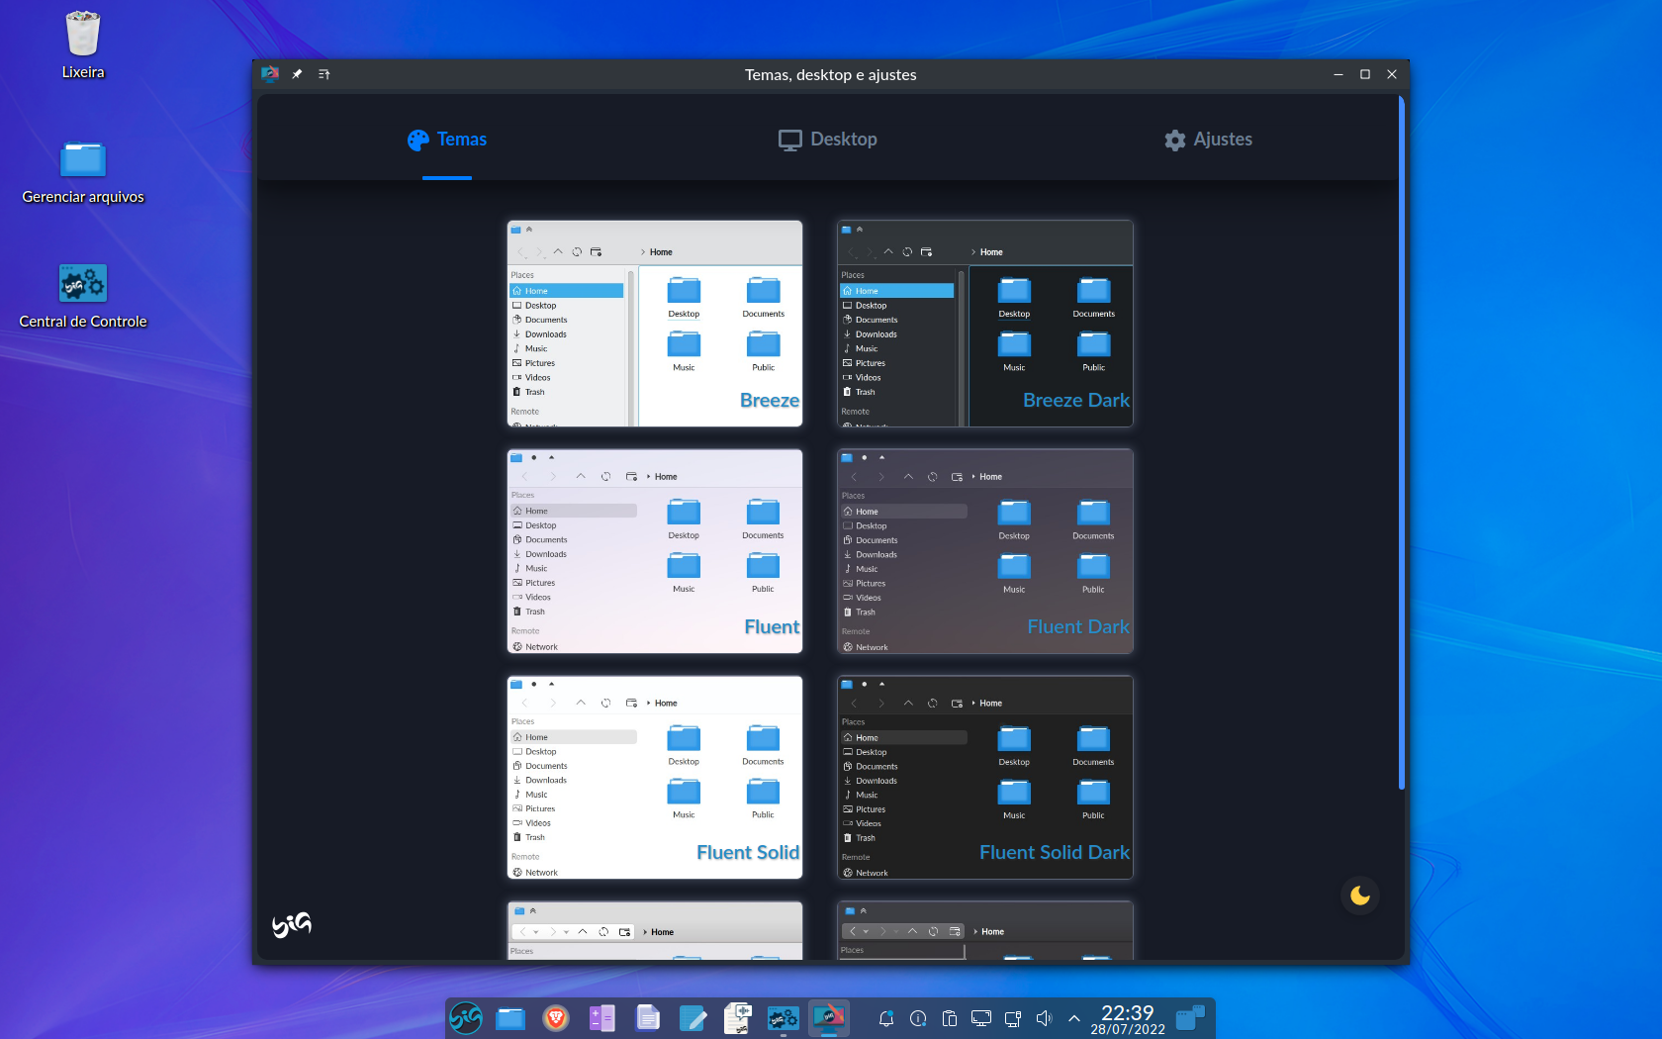Choose the Fluent theme preview

pos(655,551)
